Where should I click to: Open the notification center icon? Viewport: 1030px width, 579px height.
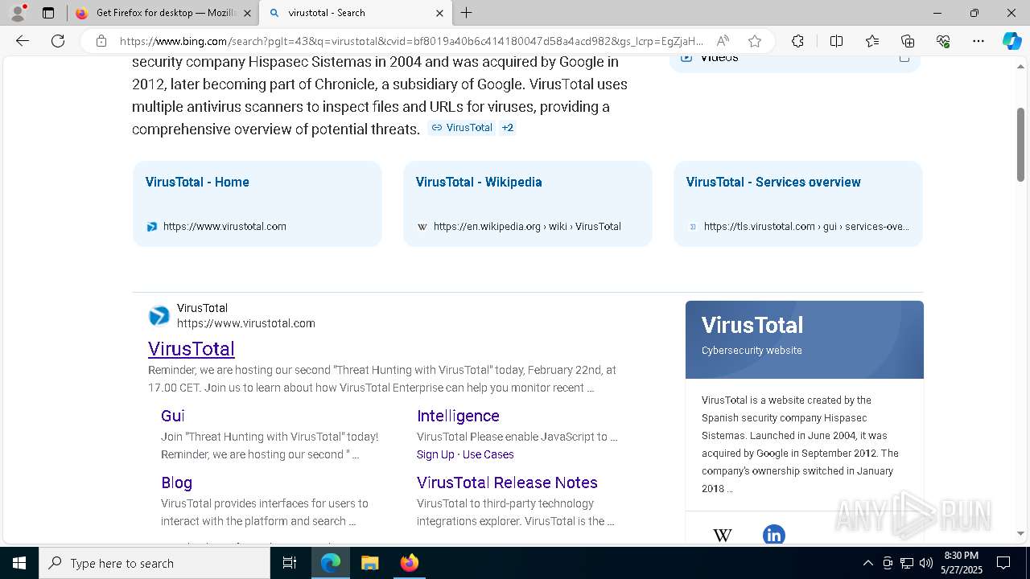point(1003,563)
